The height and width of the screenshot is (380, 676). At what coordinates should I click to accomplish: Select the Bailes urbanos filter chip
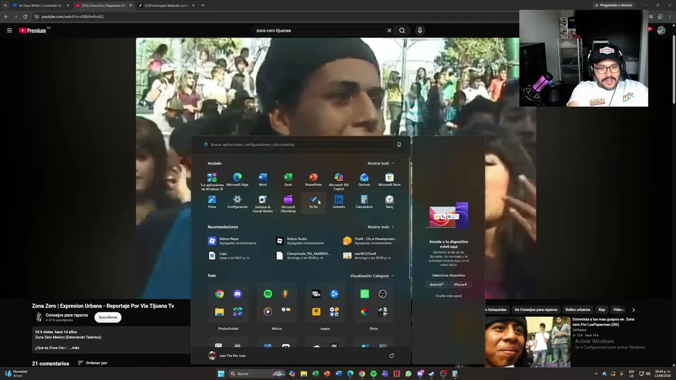pos(578,310)
